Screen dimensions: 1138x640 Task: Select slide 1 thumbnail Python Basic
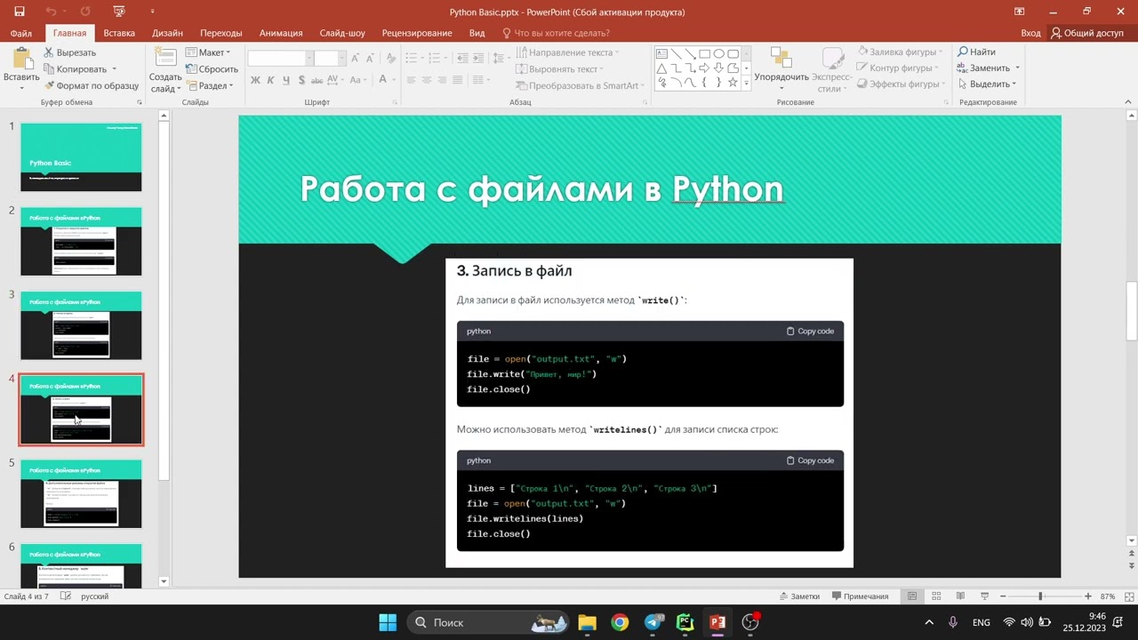pyautogui.click(x=81, y=157)
